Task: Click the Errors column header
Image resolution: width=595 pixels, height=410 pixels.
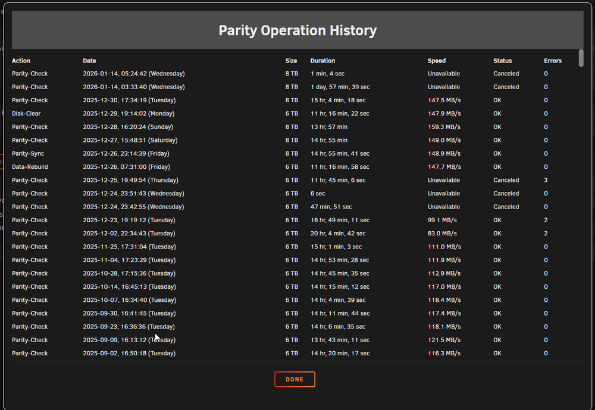Action: 553,61
